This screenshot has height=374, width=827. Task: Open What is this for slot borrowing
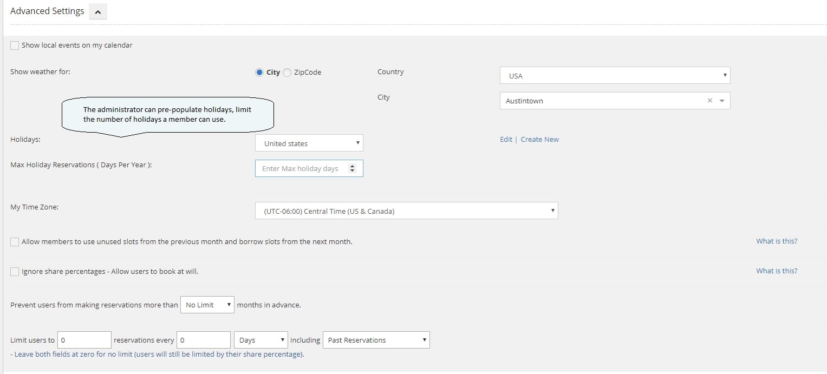777,241
